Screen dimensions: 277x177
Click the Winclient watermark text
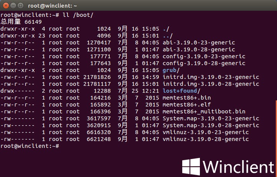pos(238,167)
